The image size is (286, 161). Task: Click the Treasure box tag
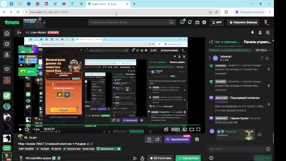(x=72, y=149)
